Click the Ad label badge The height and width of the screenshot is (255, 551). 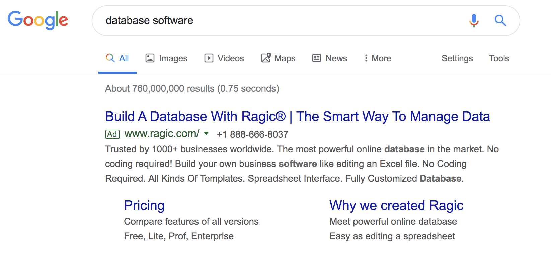point(112,134)
